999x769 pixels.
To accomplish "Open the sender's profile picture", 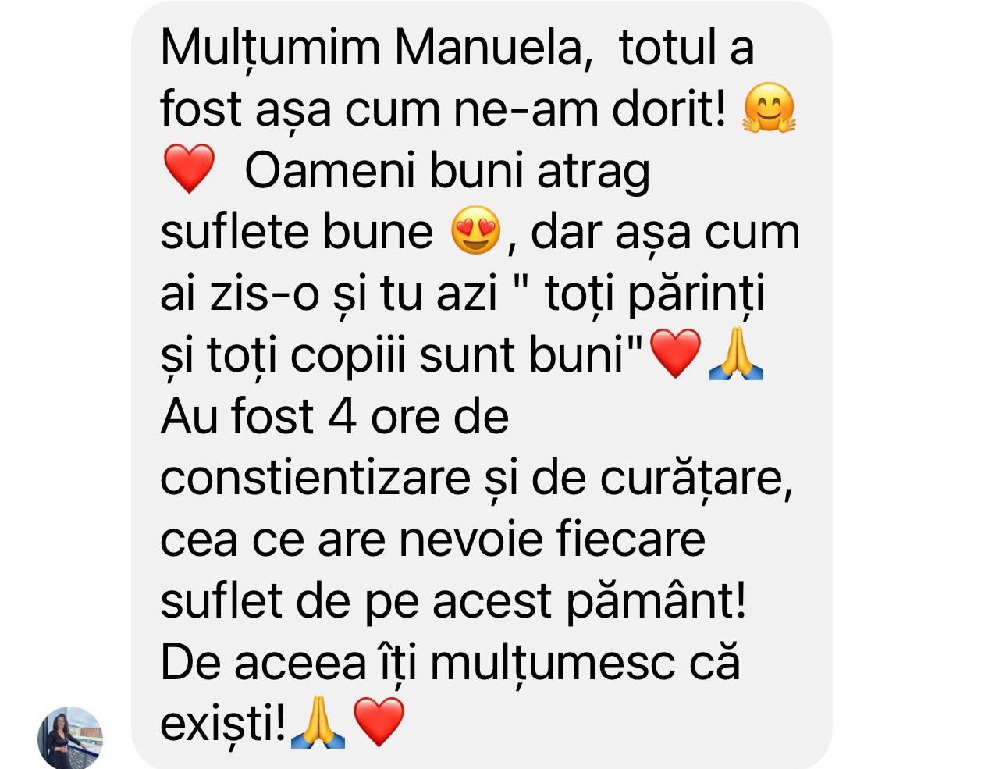I will (x=70, y=737).
